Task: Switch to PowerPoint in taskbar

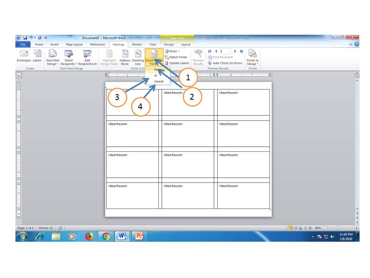Action: point(139,236)
